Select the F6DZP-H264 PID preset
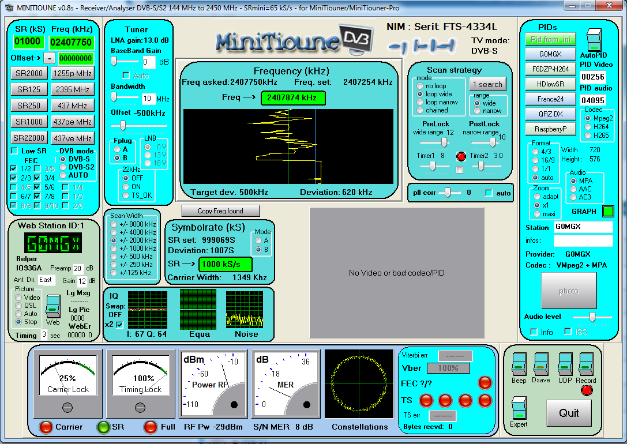 coord(551,69)
